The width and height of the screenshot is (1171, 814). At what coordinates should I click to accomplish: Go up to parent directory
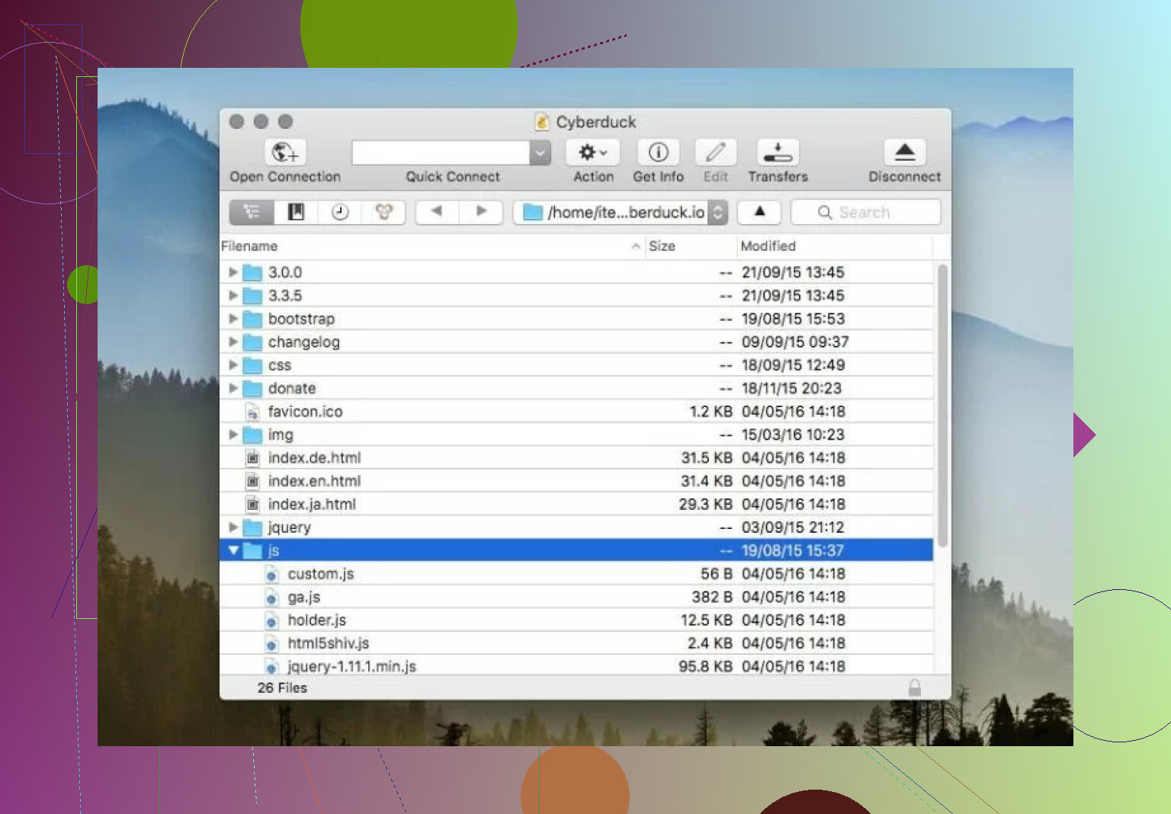759,211
